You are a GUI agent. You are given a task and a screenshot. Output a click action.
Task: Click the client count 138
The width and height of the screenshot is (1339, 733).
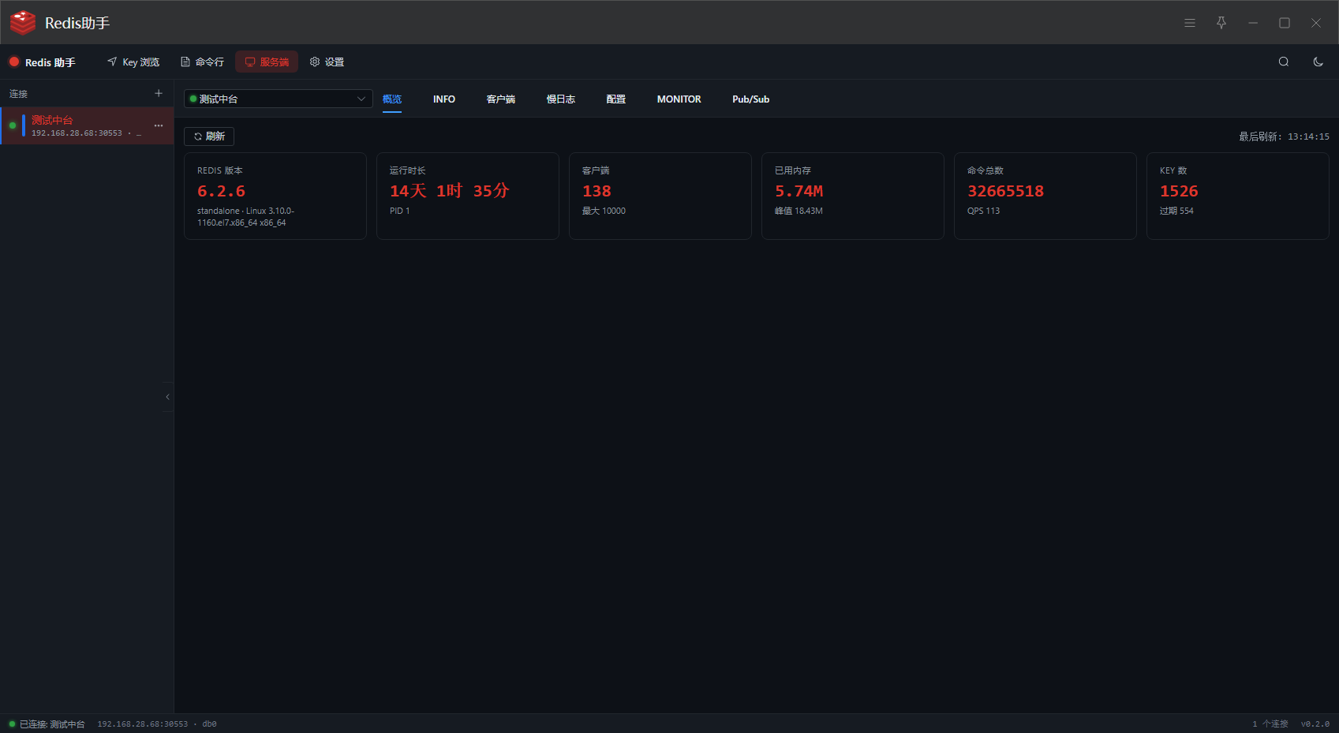(x=597, y=191)
